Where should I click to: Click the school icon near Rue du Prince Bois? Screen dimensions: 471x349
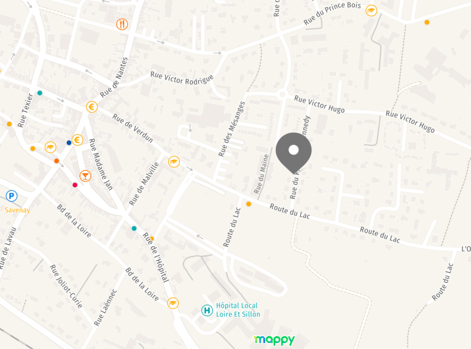coord(371,10)
